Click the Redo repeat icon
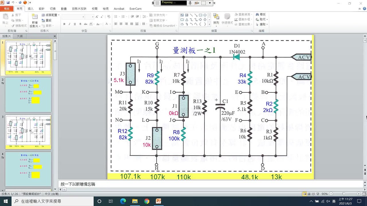Image resolution: width=367 pixels, height=206 pixels. click(20, 3)
